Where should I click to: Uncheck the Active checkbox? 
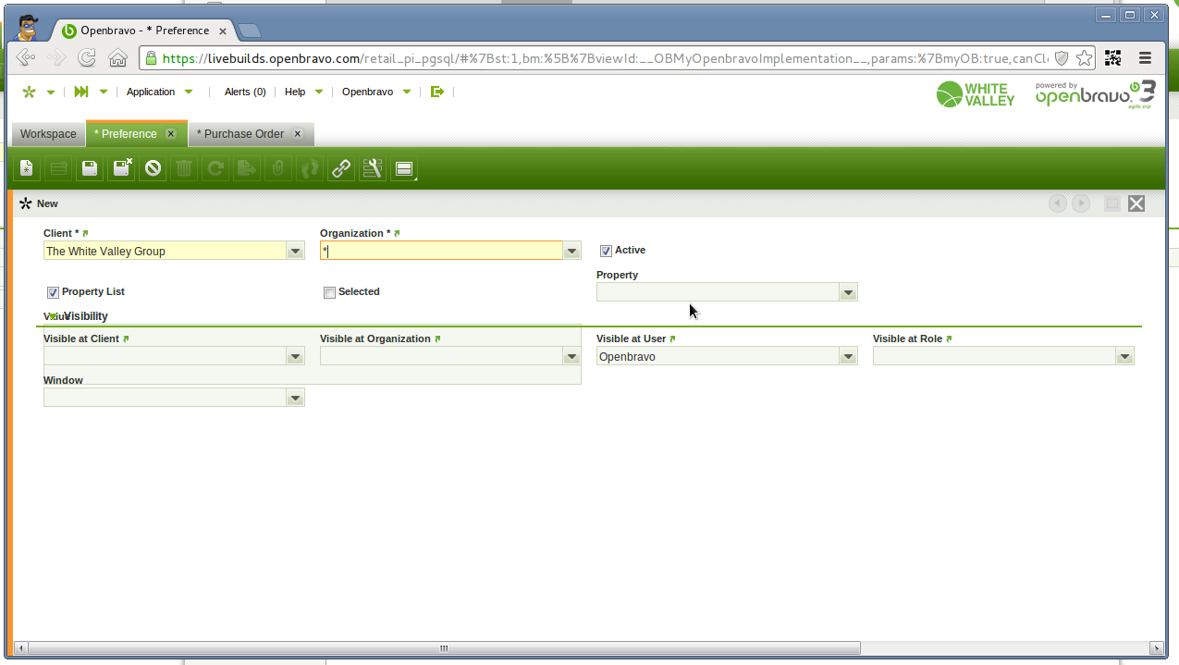tap(607, 251)
